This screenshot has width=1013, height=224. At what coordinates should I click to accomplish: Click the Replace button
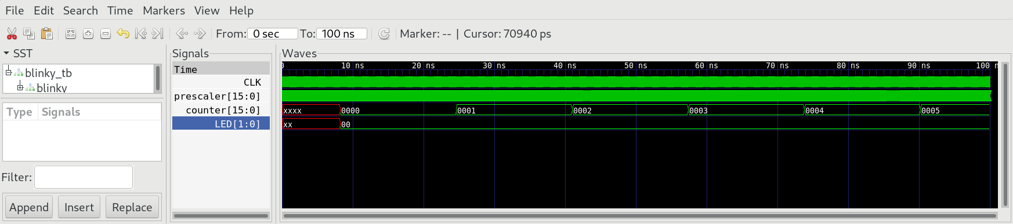(132, 207)
